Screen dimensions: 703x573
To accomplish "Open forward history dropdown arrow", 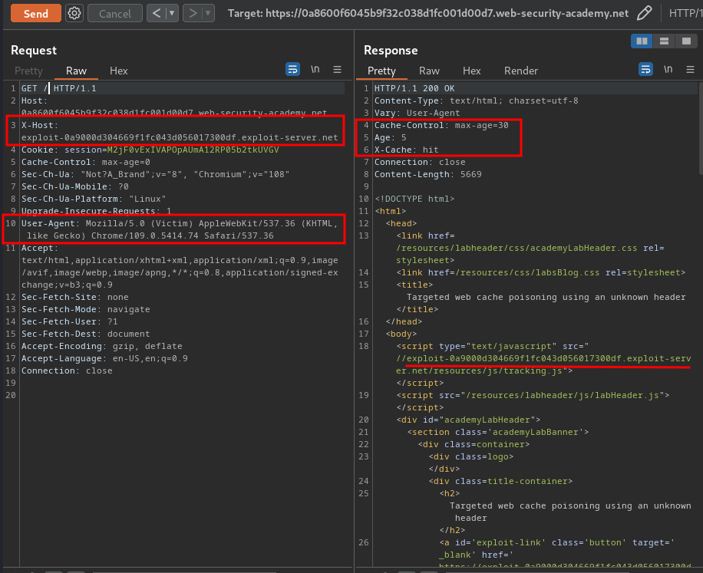I will click(208, 14).
